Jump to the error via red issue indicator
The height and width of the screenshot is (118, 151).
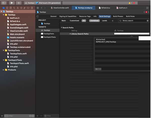(x=146, y=12)
